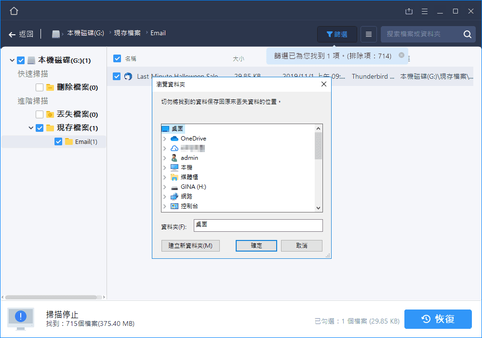Image resolution: width=482 pixels, height=338 pixels.
Task: Expand the admin folder in dialog
Action: [165, 158]
